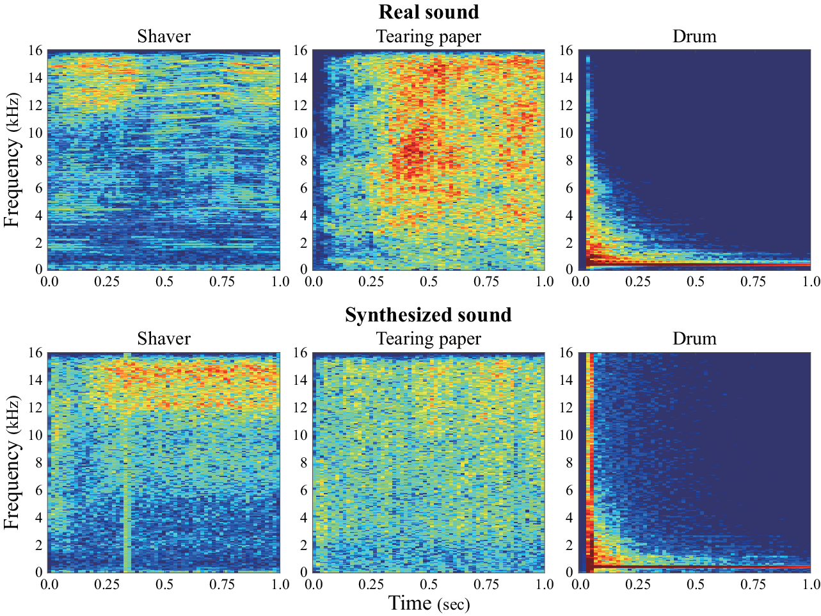
Task: Select the Shaver title under Synthesized sound
Action: (164, 339)
